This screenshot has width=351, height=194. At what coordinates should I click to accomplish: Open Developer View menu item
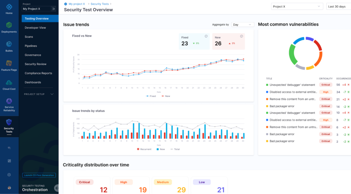point(35,28)
